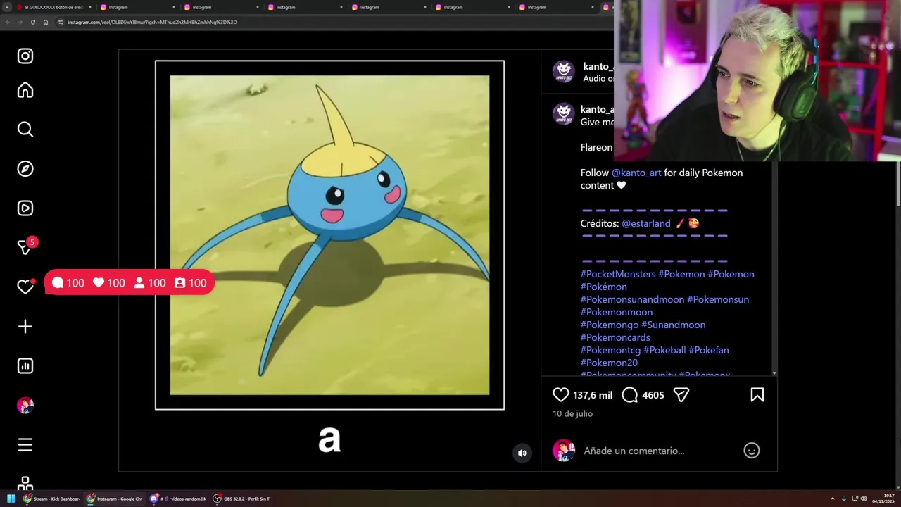The height and width of the screenshot is (507, 901).
Task: Open the @kanto_art profile link
Action: pos(636,173)
